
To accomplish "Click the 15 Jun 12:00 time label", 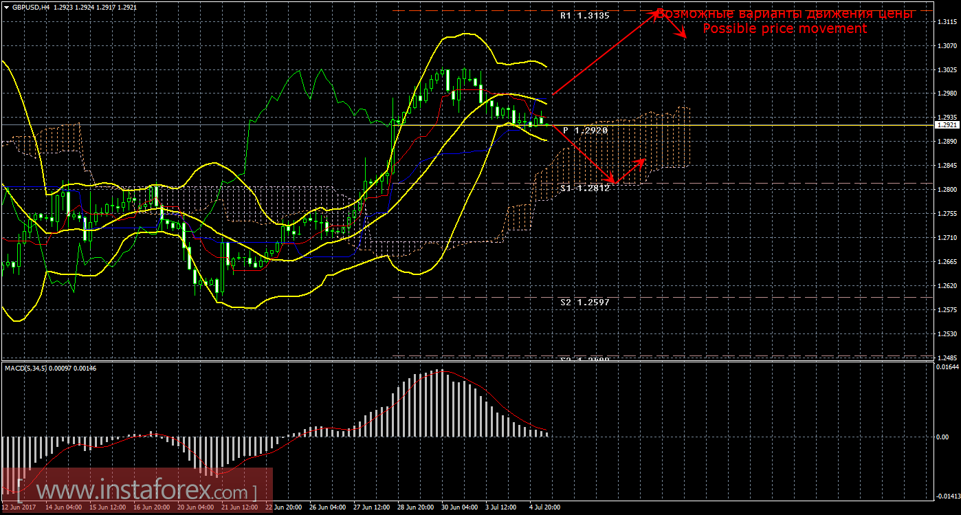I will [108, 507].
